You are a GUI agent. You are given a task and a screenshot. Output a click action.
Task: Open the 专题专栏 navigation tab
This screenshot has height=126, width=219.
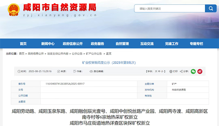[x=196, y=44]
